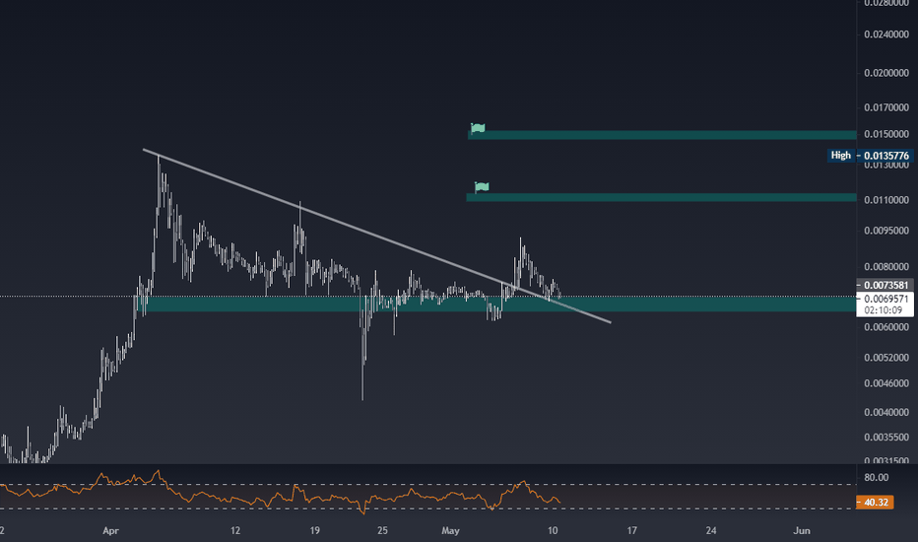Click the 0.0200000 price axis label
This screenshot has width=918, height=542.
885,73
